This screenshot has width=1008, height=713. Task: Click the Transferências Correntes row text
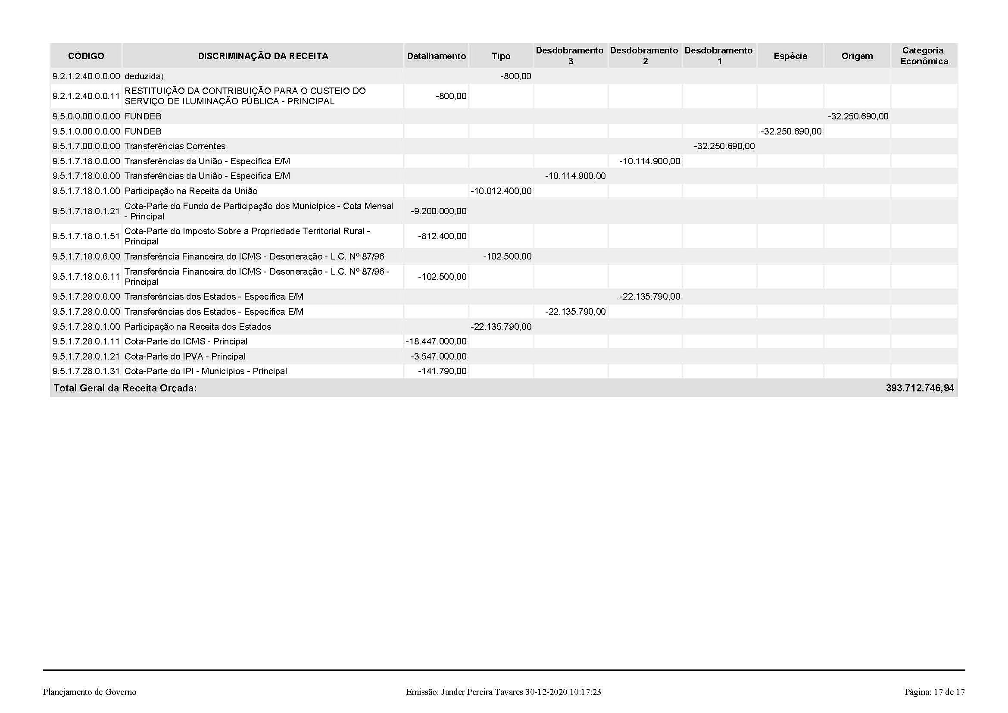[x=175, y=146]
